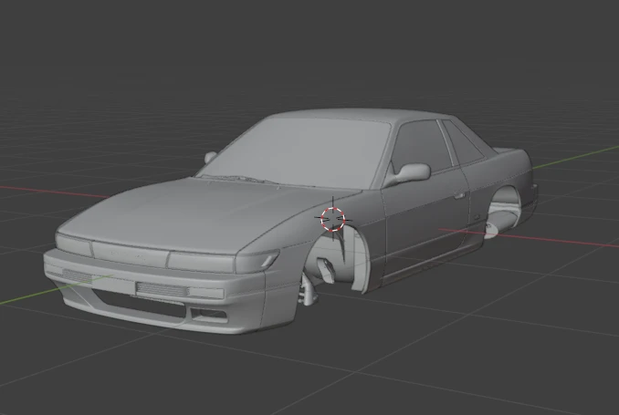Click the fog light recess in front bumper
This screenshot has height=415, width=619.
[x=209, y=314]
